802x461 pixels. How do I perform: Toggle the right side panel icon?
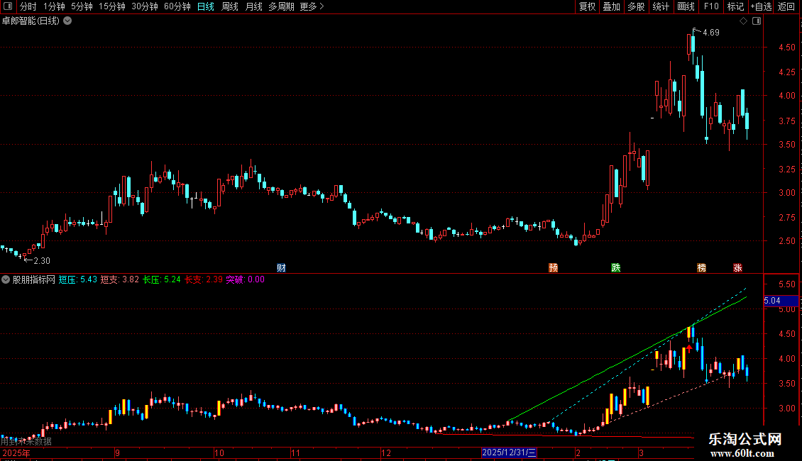757,21
